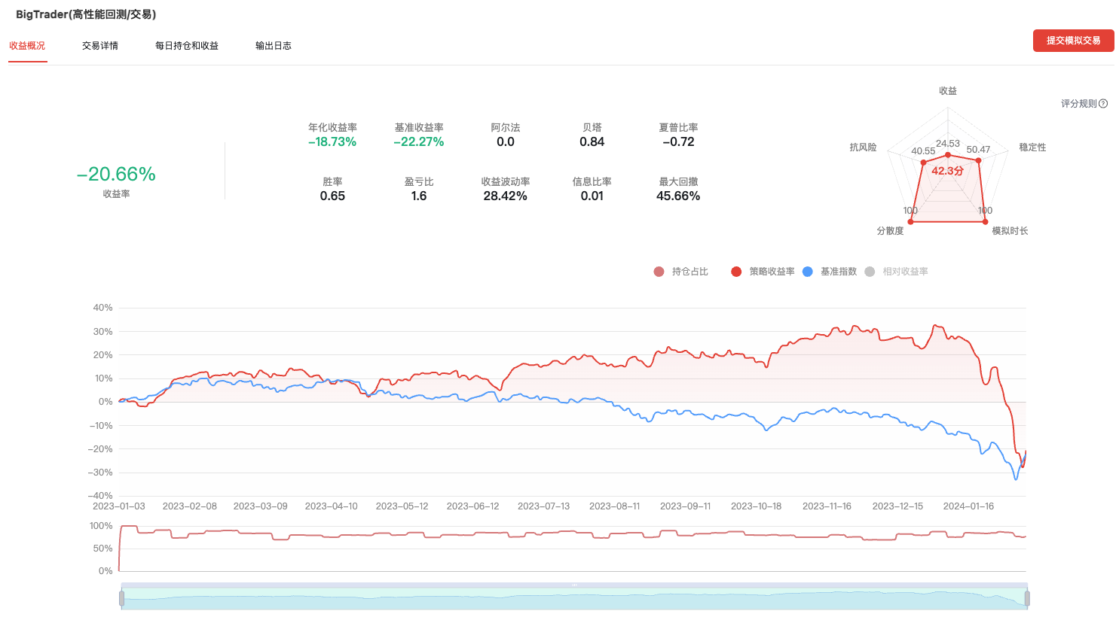Click the 模拟时长 radar axis label

click(x=1010, y=231)
